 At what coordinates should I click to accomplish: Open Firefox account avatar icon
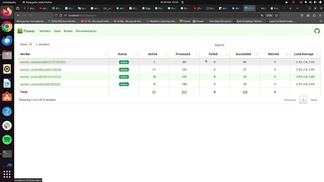pyautogui.click(x=308, y=16)
